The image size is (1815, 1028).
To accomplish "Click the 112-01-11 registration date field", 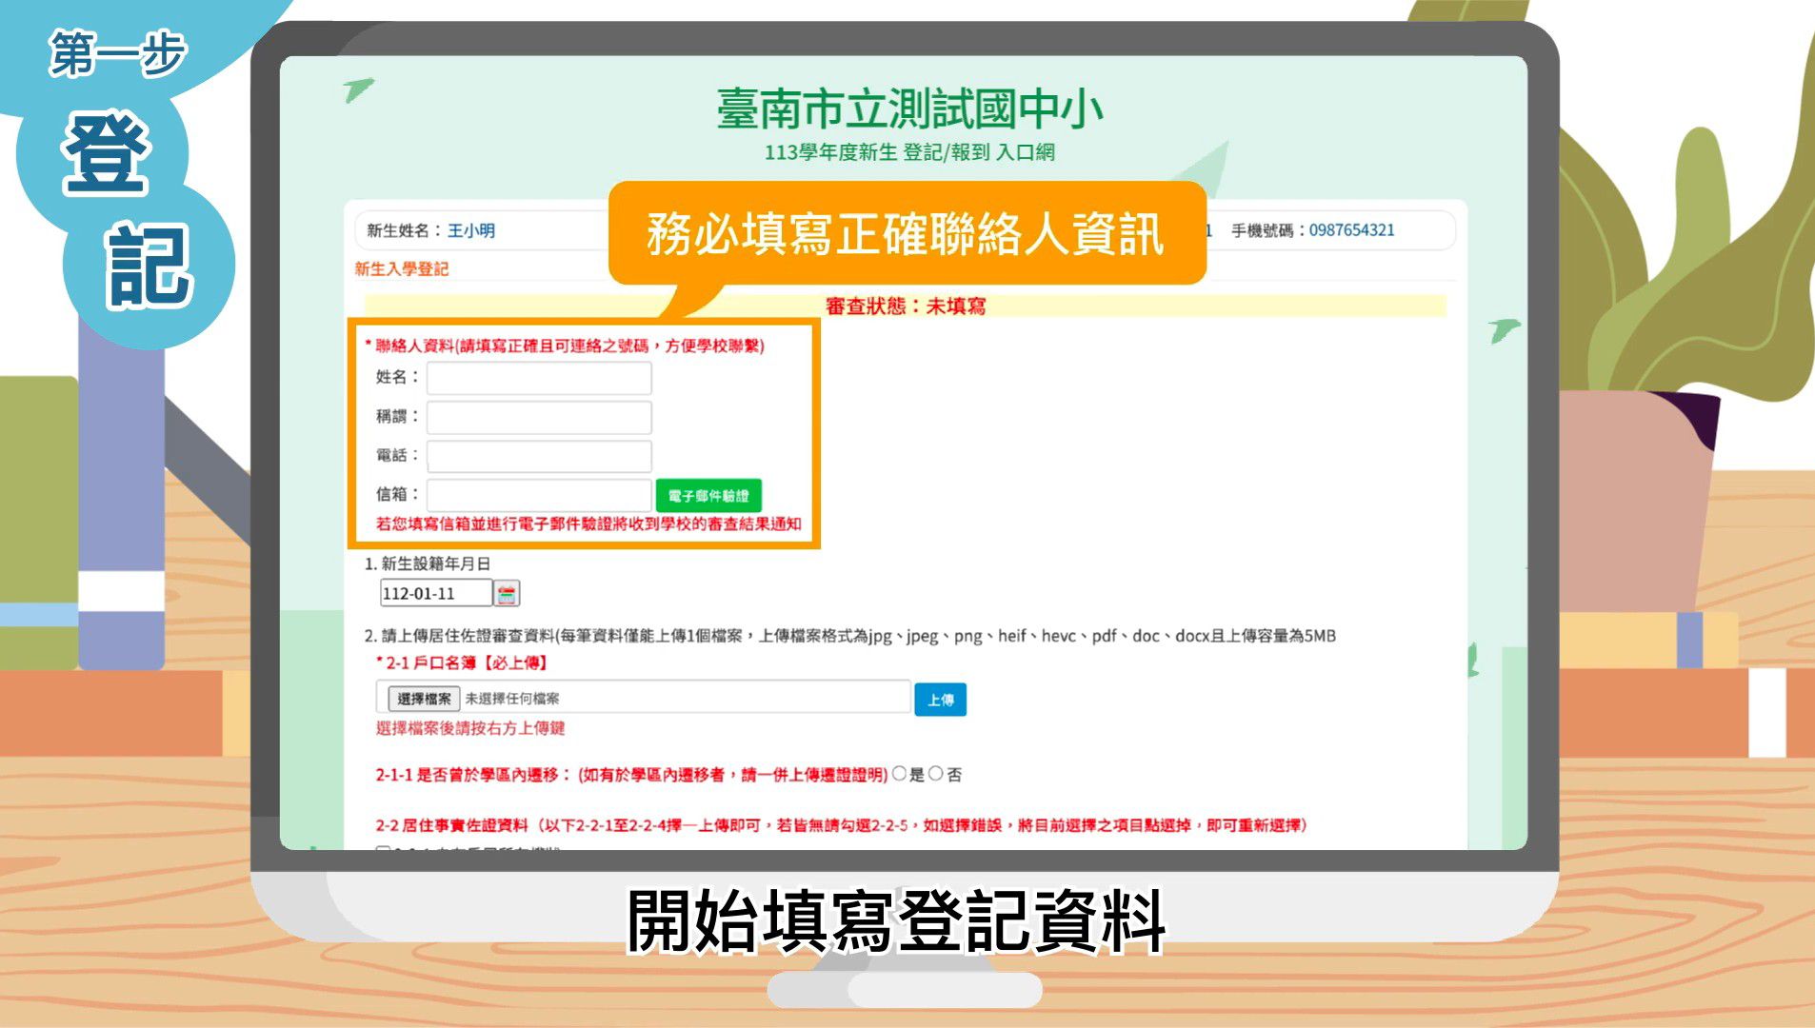I will [x=435, y=594].
